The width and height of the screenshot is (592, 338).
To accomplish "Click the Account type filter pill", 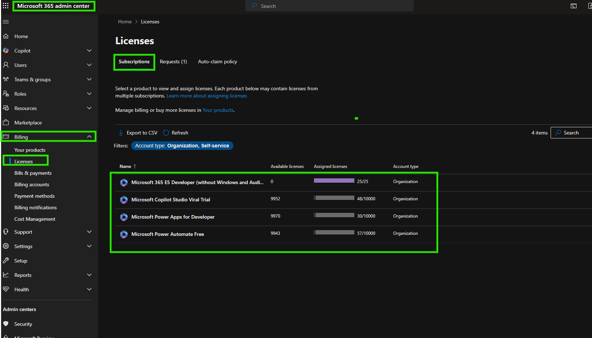I will 182,146.
